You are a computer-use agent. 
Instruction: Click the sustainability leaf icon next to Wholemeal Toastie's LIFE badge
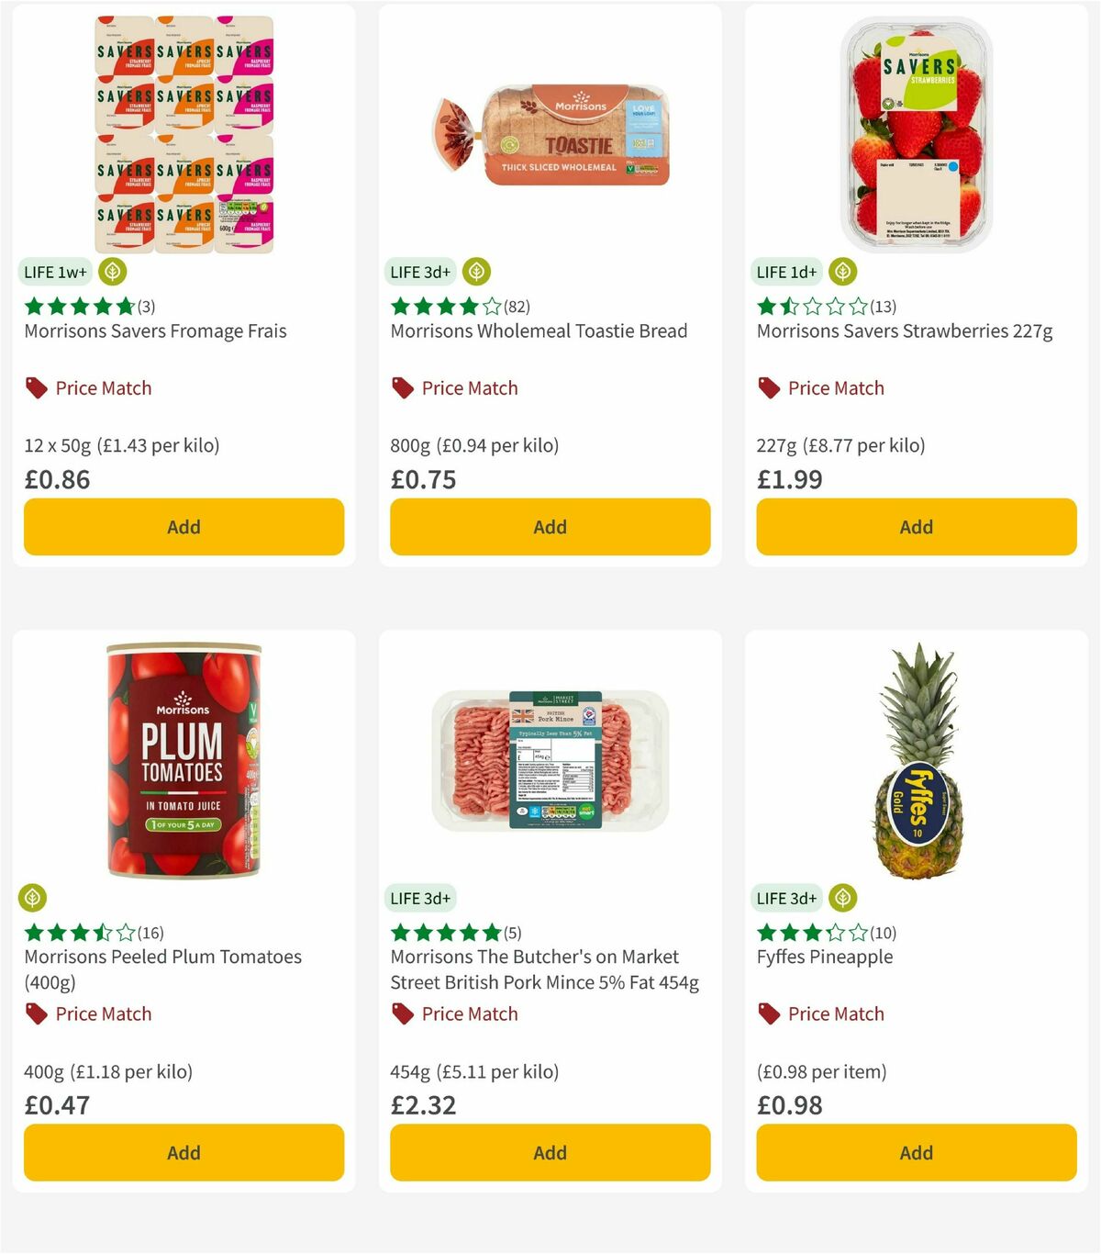coord(475,271)
